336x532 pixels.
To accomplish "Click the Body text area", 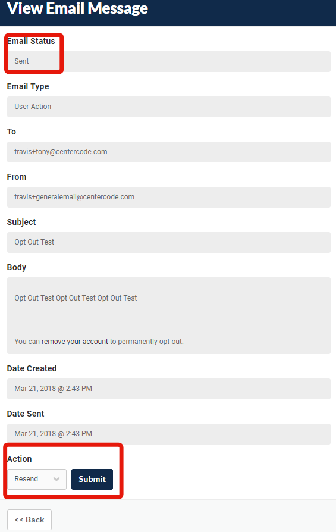I will coord(169,315).
